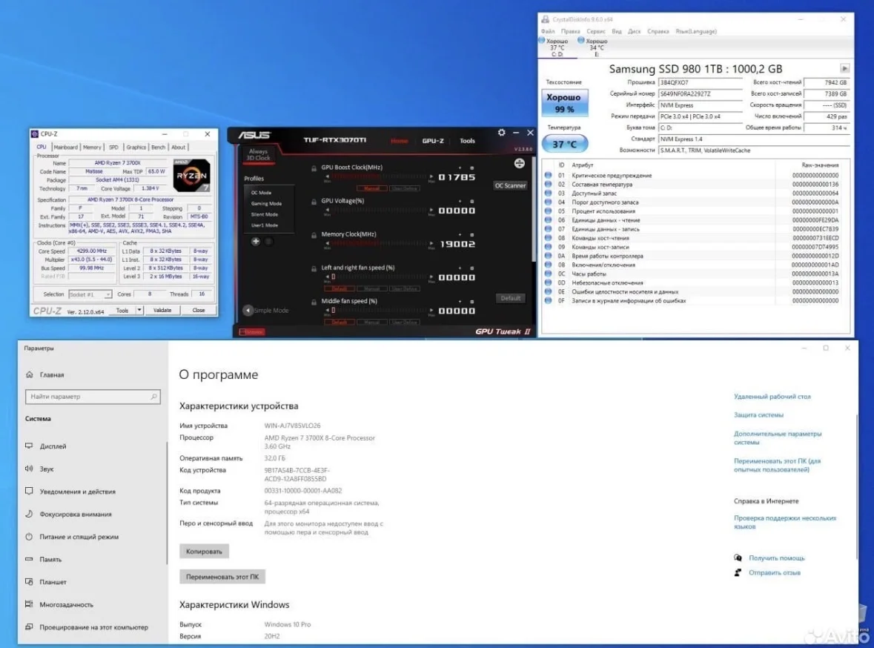Open Удаленный рабочий стол link

[772, 397]
